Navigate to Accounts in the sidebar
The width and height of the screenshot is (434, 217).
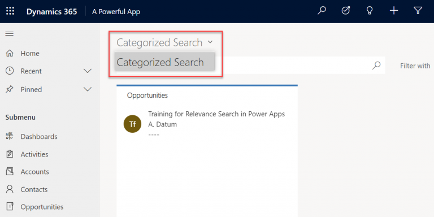(x=35, y=172)
